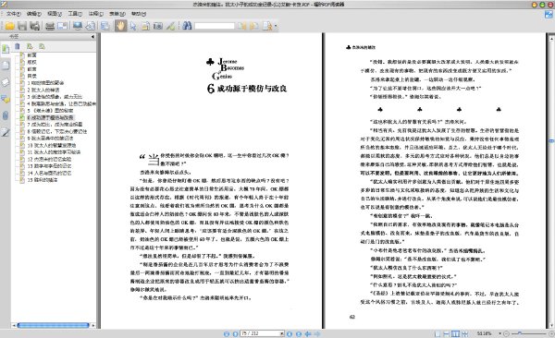
Task: Select bookmark number 9 in the list
Action: [x=50, y=138]
